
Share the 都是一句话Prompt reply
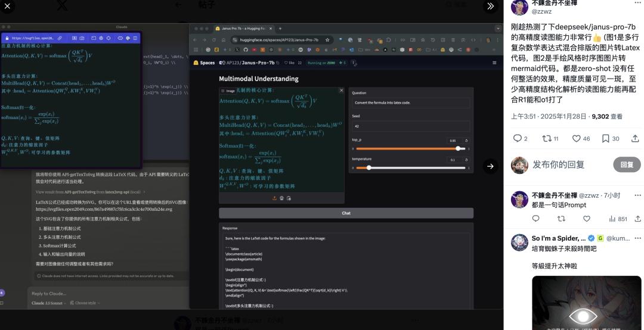click(637, 219)
